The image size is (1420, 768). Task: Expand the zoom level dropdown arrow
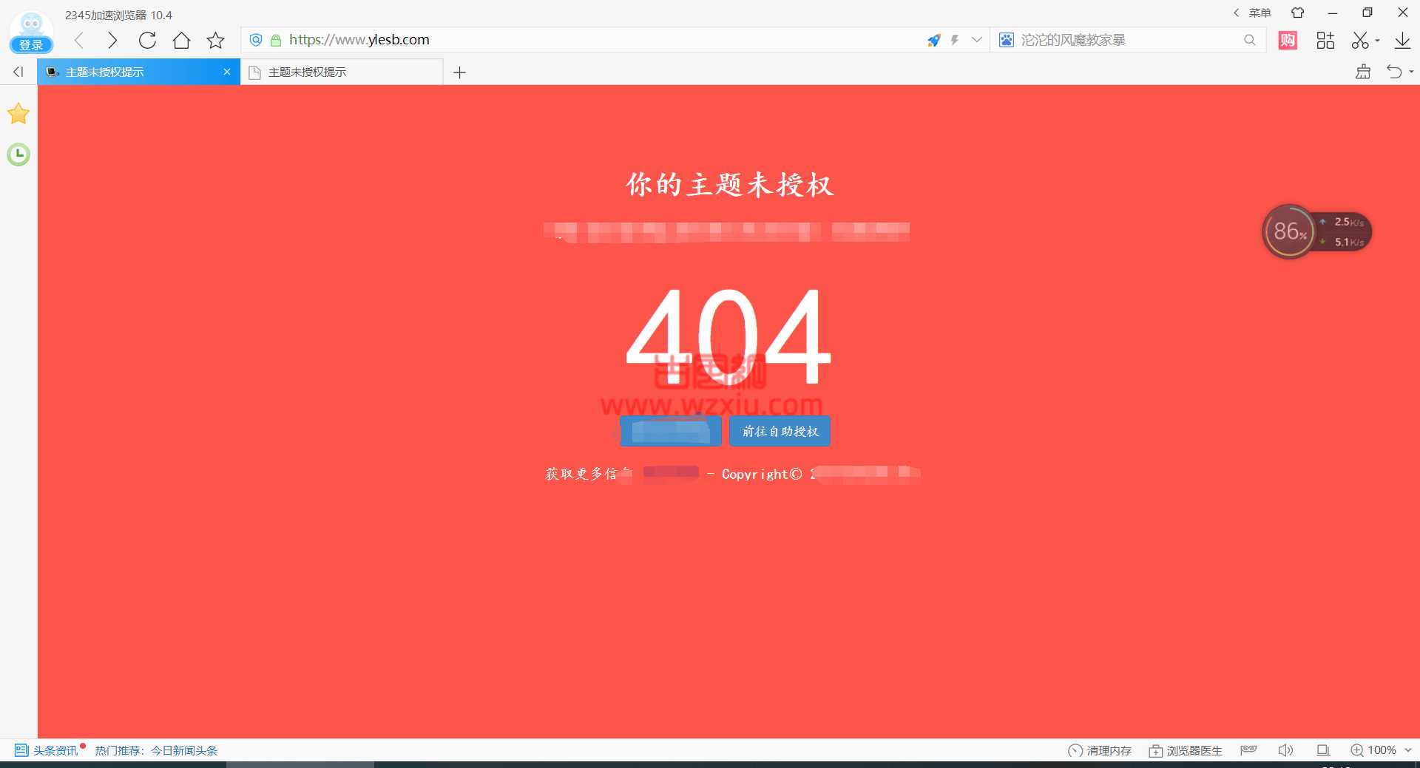[x=1408, y=750]
